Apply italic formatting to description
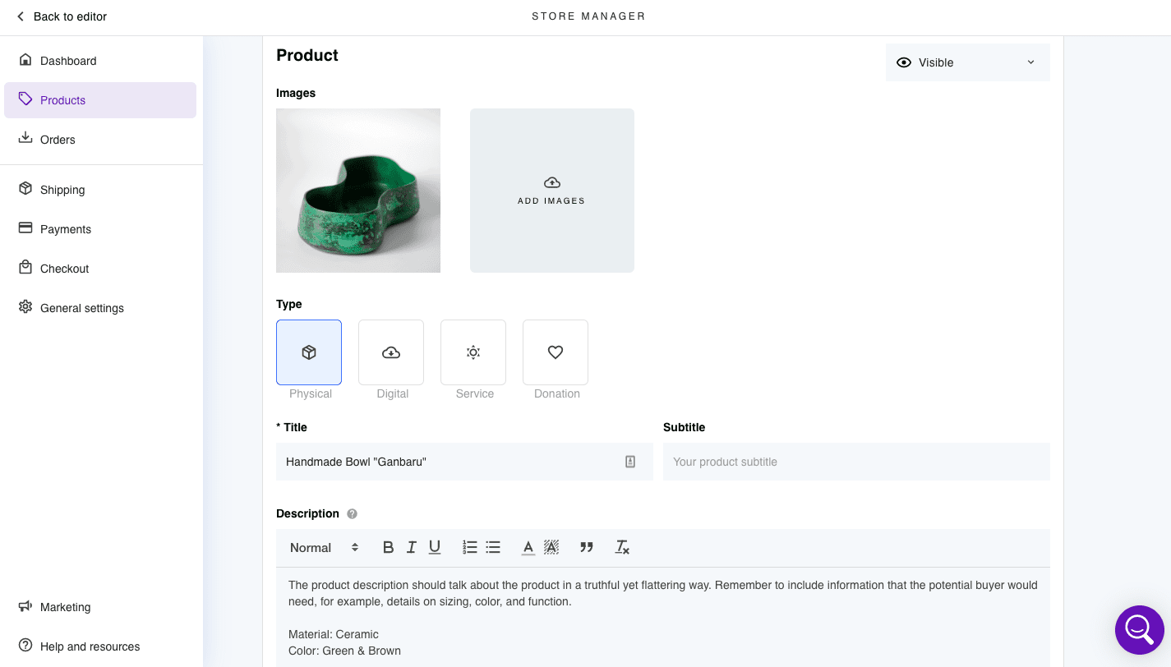 click(x=412, y=548)
